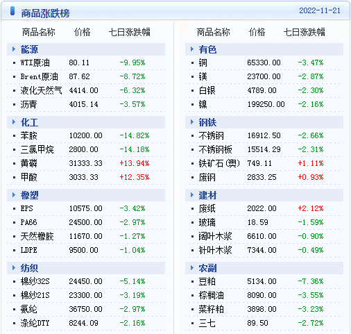Click the left table's 七日涨跌幅 column header

129,32
